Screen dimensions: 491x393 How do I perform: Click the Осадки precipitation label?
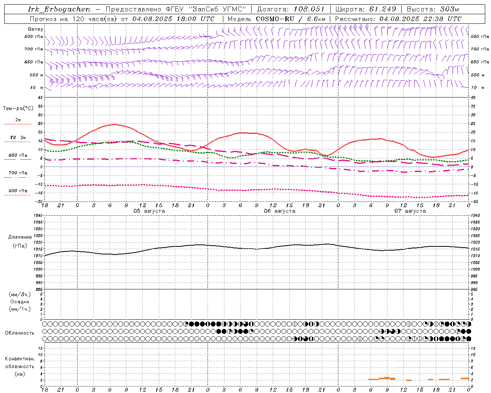click(x=20, y=302)
